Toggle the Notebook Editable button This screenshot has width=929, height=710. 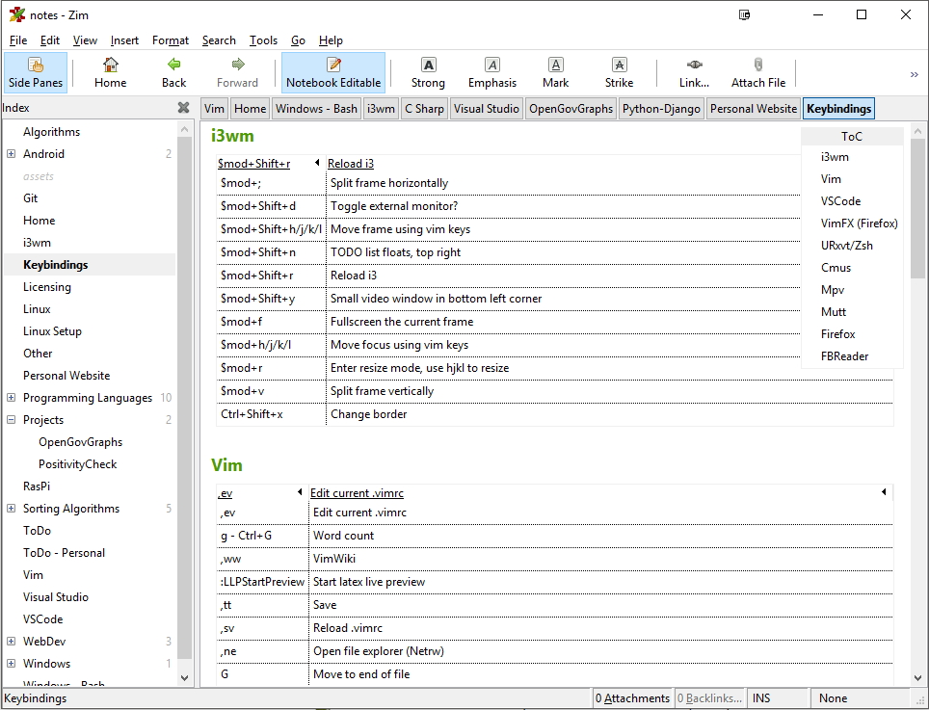tap(333, 72)
